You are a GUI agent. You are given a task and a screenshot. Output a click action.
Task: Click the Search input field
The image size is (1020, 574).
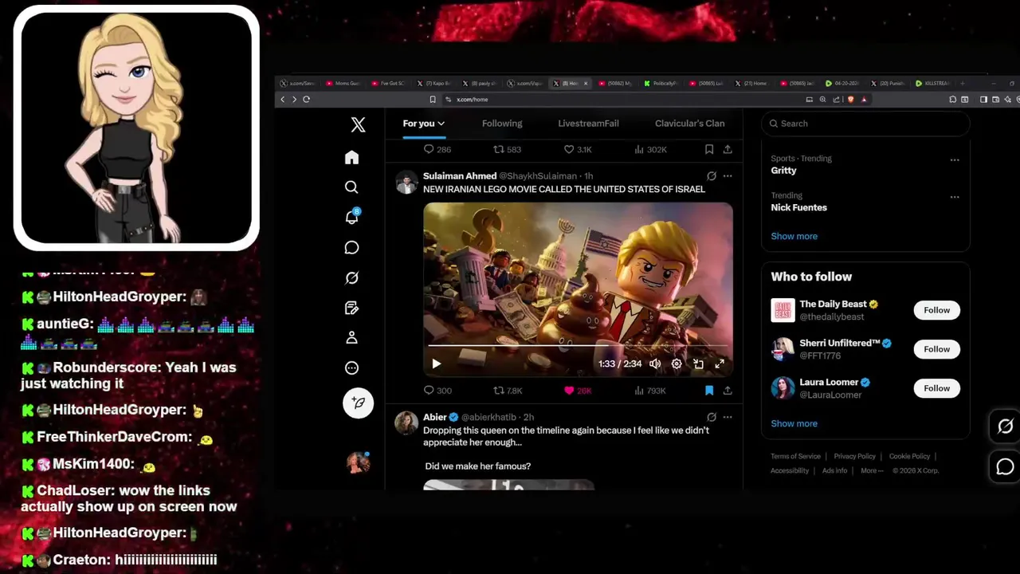[865, 124]
